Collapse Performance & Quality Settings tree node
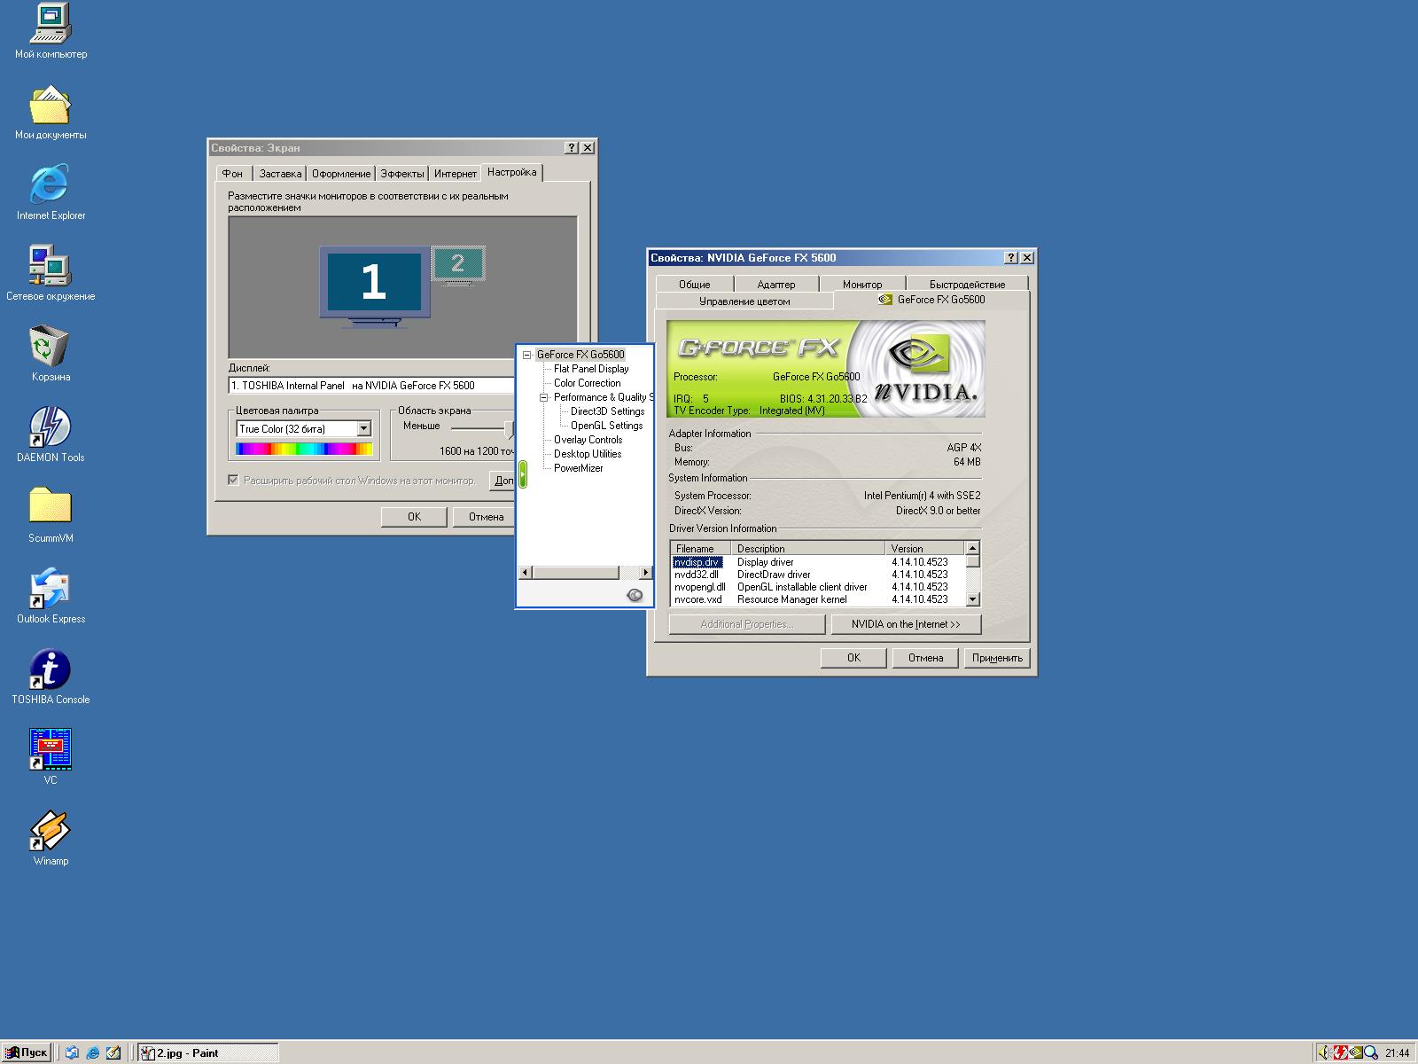 click(x=544, y=397)
